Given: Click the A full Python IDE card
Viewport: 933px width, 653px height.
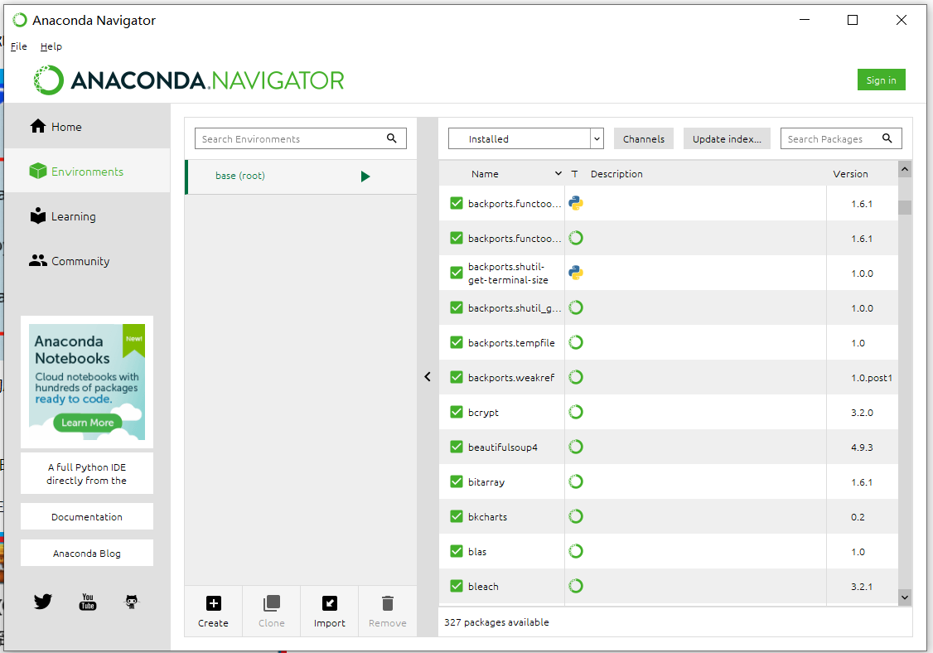Looking at the screenshot, I should pyautogui.click(x=87, y=473).
